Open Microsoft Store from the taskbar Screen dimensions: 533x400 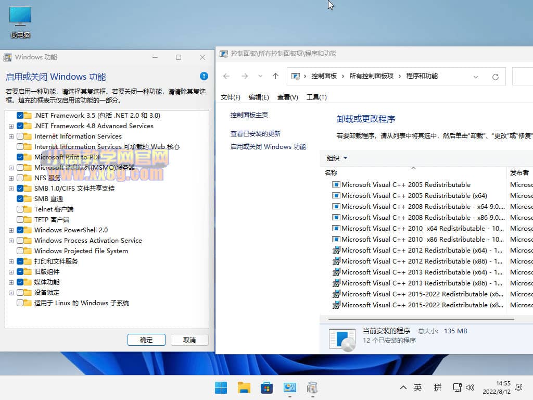click(266, 387)
